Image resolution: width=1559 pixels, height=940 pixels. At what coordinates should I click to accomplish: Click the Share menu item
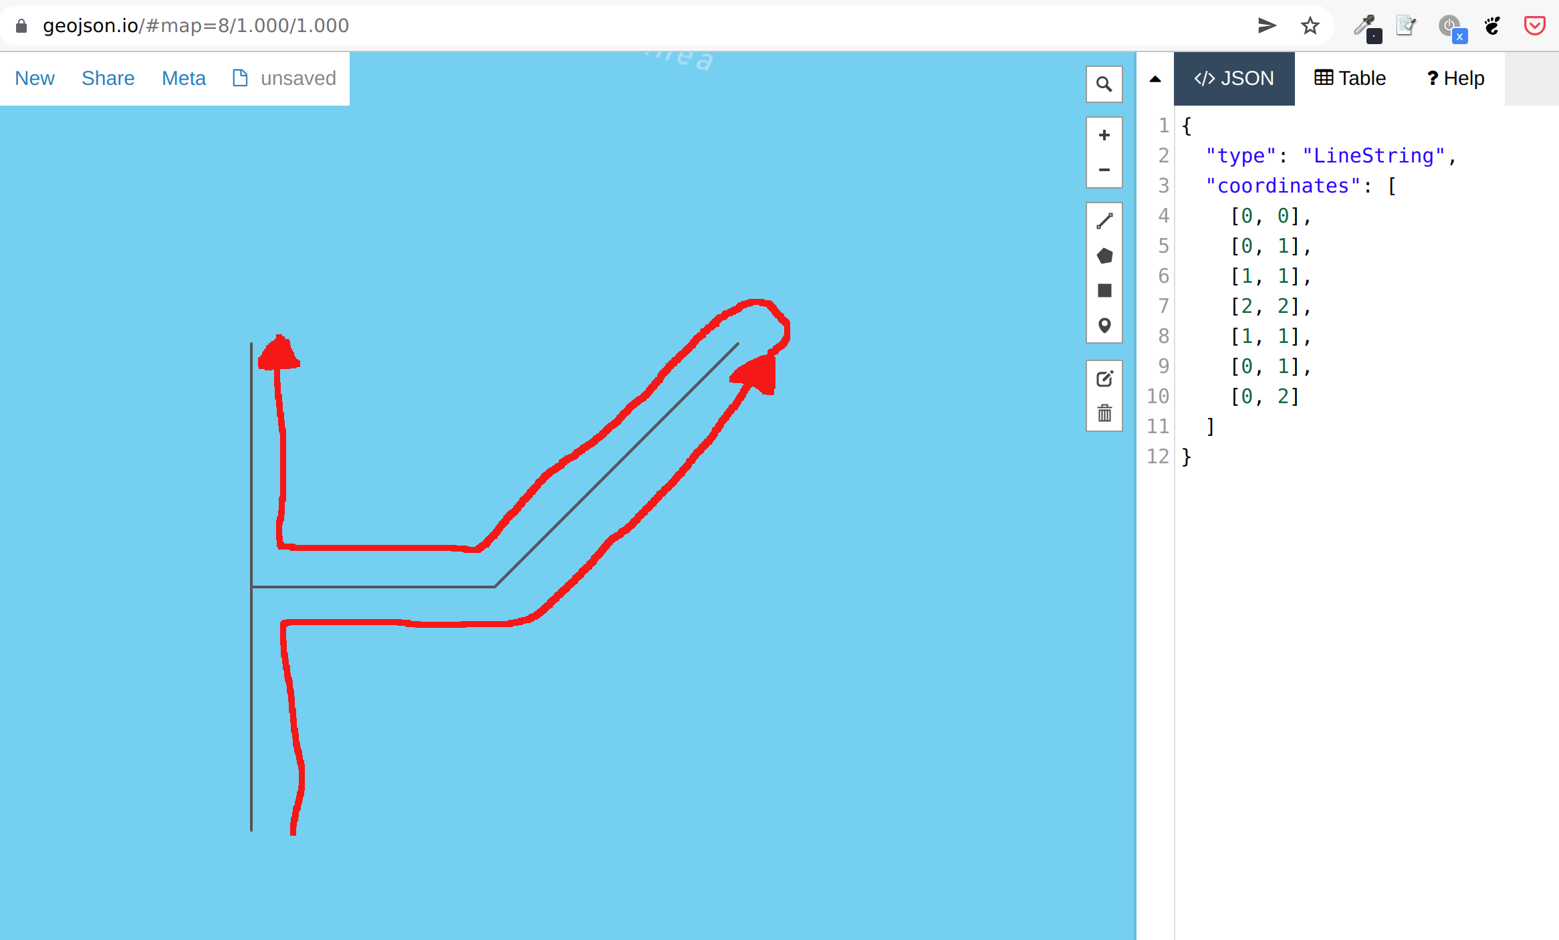(x=108, y=78)
